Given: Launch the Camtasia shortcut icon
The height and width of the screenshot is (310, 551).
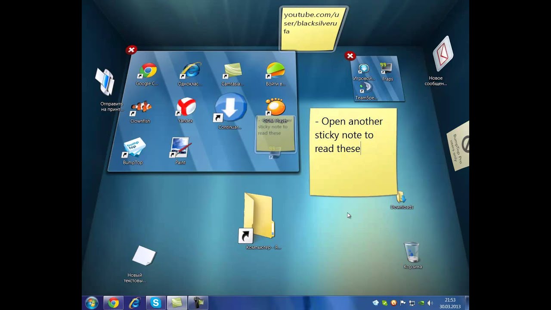Looking at the screenshot, I should [x=232, y=71].
